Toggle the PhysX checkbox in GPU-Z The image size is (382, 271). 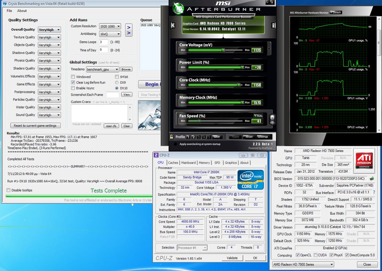pos(331,255)
